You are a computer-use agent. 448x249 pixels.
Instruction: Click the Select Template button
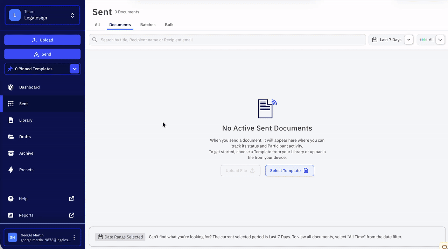(x=289, y=170)
